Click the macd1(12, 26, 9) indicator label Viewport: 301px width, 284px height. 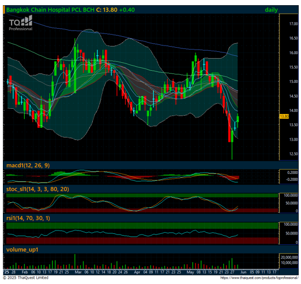[28, 165]
